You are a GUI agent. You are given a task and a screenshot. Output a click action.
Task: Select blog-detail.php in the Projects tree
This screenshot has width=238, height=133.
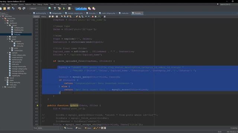point(15,82)
